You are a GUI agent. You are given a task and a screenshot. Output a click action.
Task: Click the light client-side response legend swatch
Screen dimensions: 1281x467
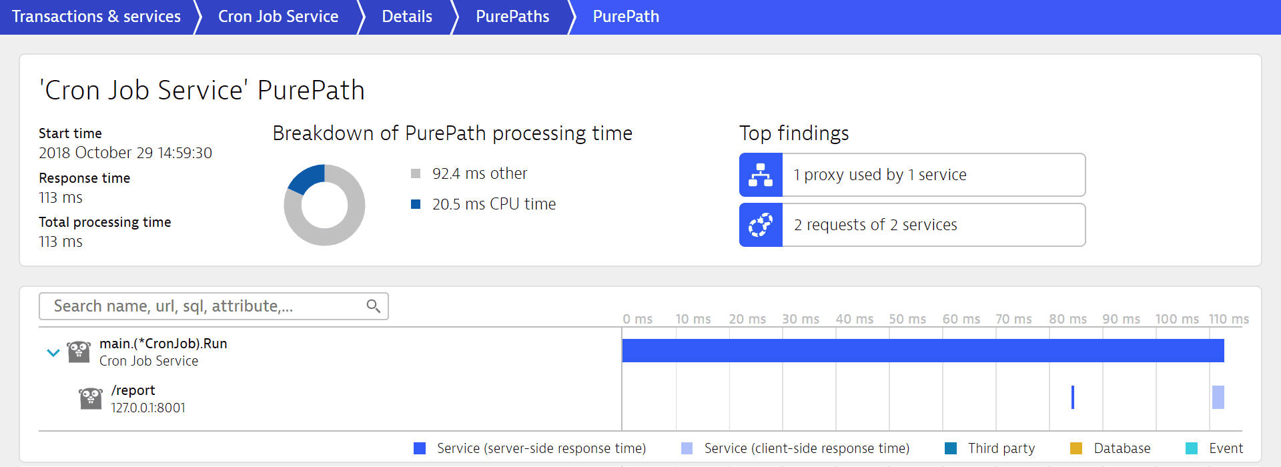tap(687, 448)
